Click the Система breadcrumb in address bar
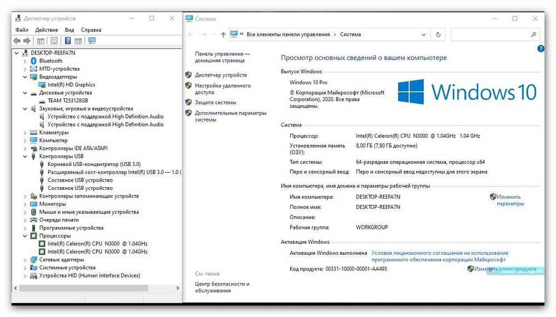This screenshot has width=556, height=317. click(x=350, y=34)
